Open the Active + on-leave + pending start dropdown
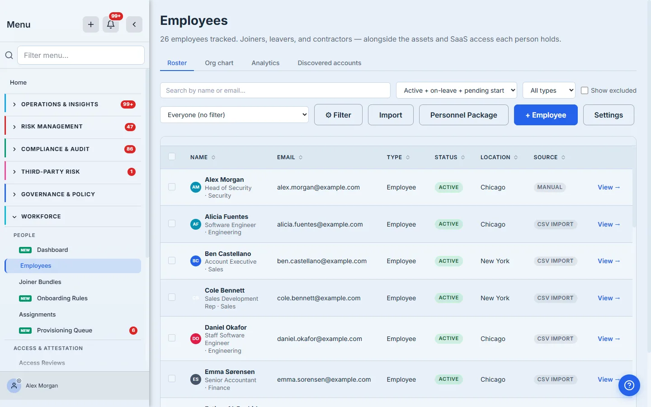This screenshot has height=407, width=651. pos(457,90)
